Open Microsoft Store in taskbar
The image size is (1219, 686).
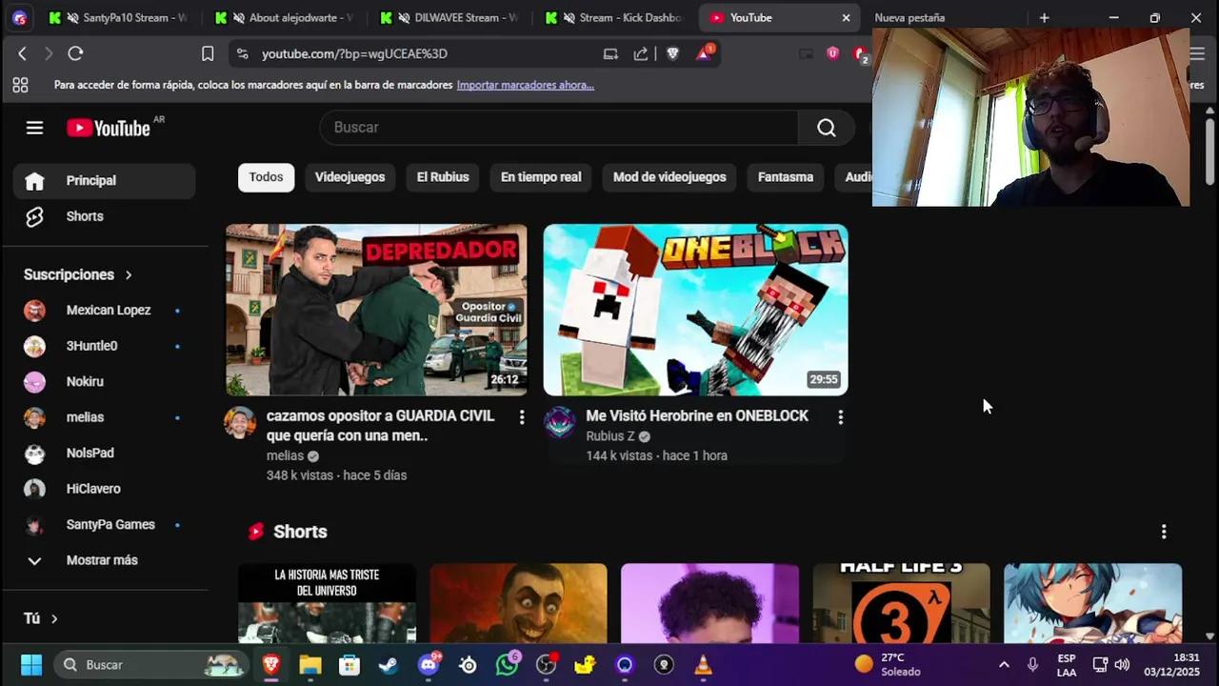(350, 665)
